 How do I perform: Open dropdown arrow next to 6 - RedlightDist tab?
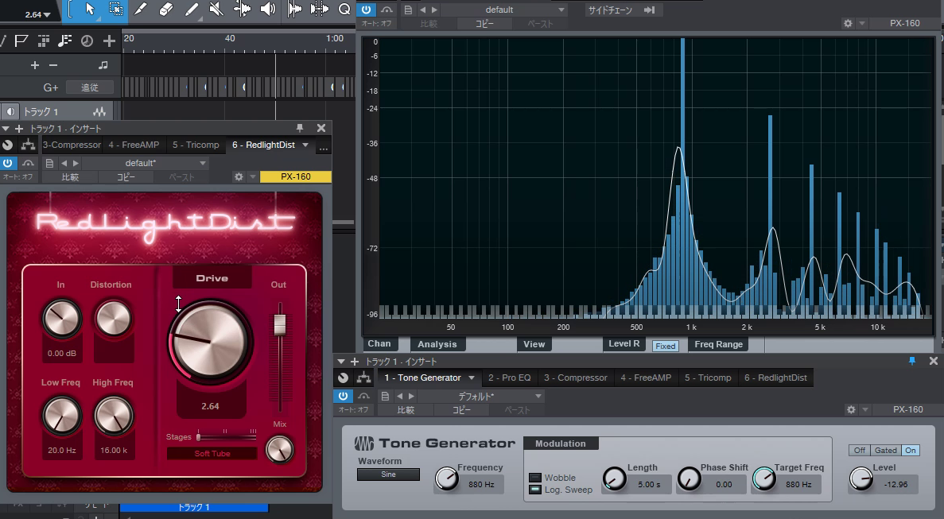[305, 145]
